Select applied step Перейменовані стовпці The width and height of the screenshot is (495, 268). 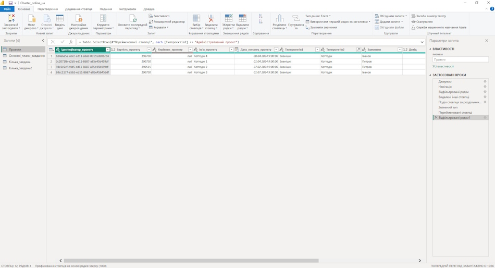point(460,113)
